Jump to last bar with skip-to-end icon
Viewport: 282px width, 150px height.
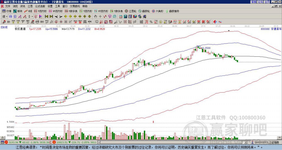click(x=51, y=16)
